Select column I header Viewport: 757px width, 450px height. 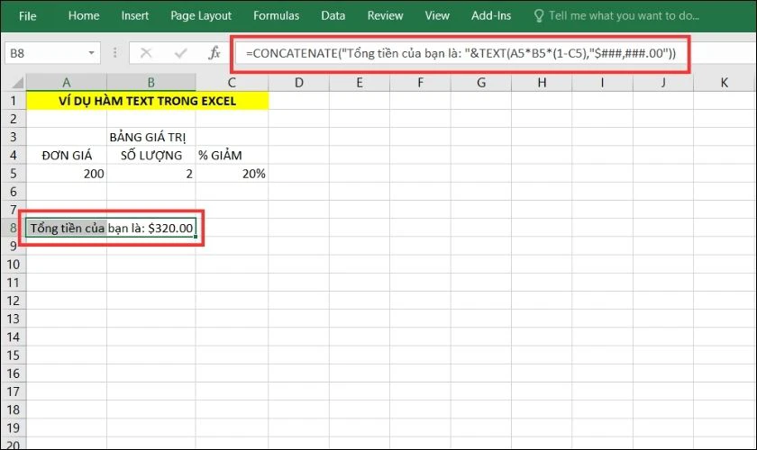point(603,83)
